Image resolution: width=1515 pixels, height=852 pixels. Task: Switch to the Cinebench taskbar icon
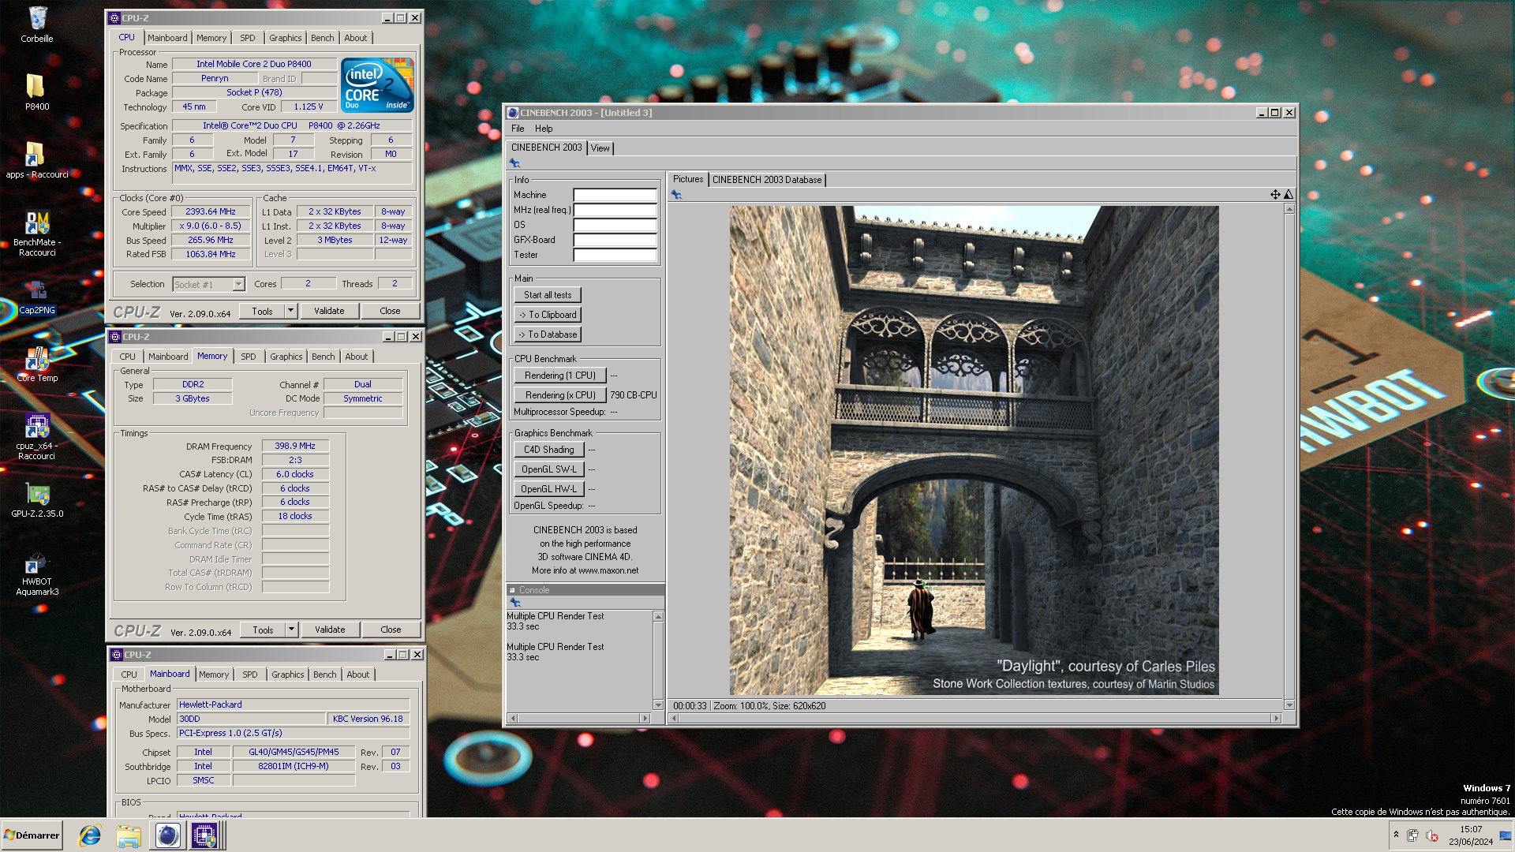[167, 835]
